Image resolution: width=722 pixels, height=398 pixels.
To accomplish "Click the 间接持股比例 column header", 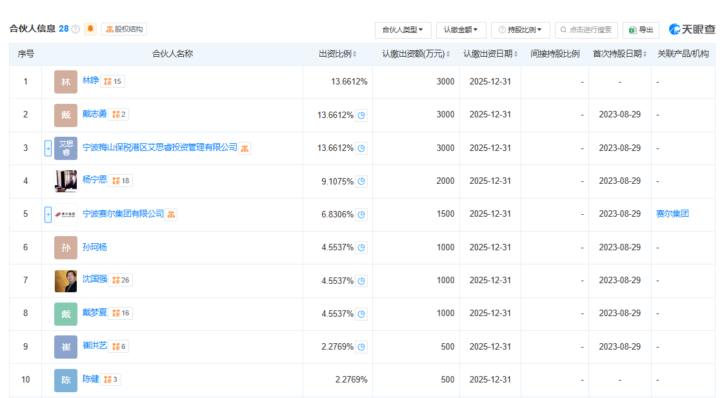I will pyautogui.click(x=555, y=54).
